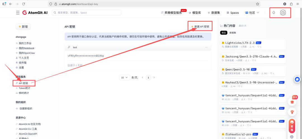Open AtomGit AI 社区文档 link
302x139 pixels.
[28, 124]
